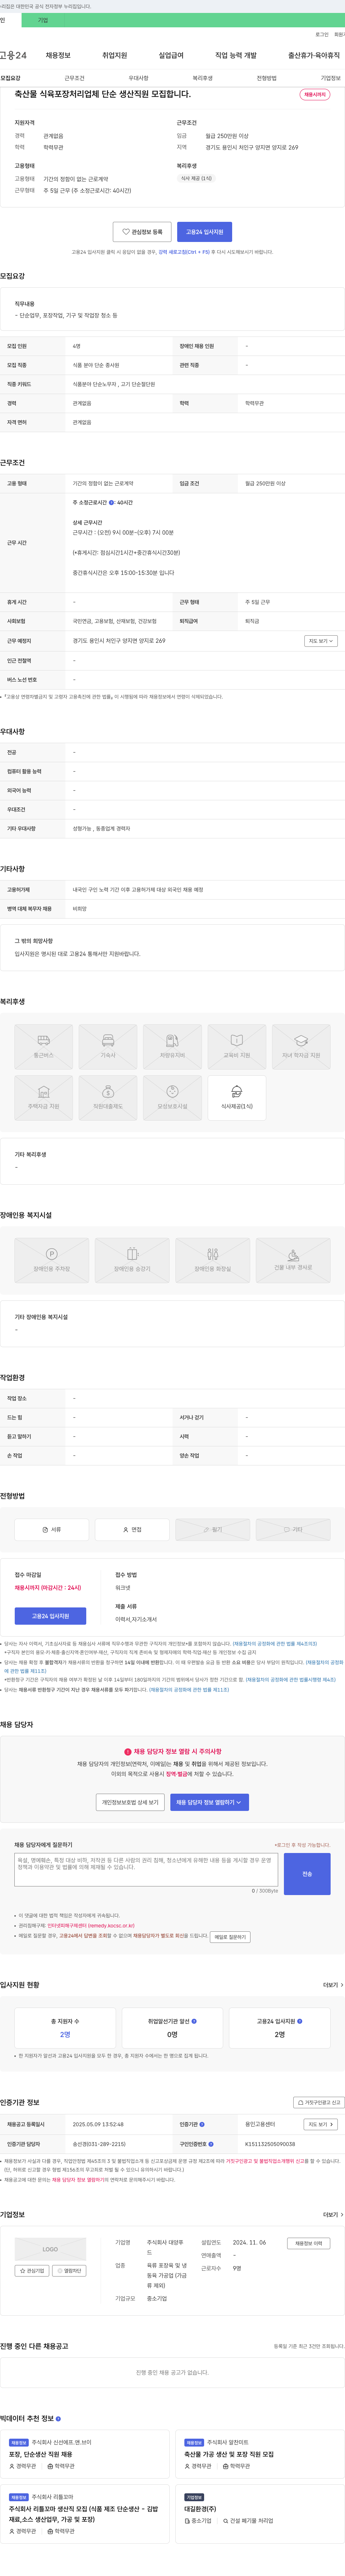Click the 직원대출제도 benefit icon
The width and height of the screenshot is (345, 2576).
[108, 1098]
